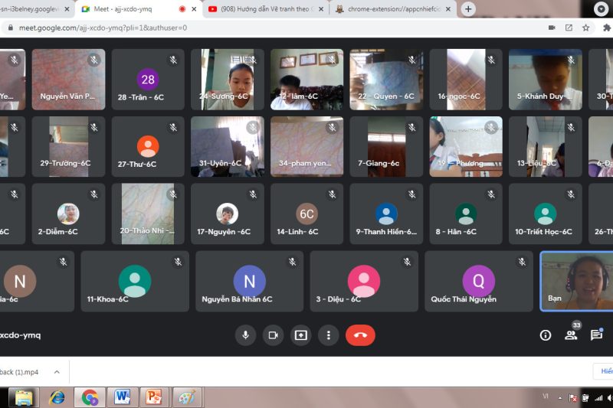Screen dimensions: 613x408
Task: Expand the downloaded mp4 file options chevron
Action: click(x=57, y=372)
